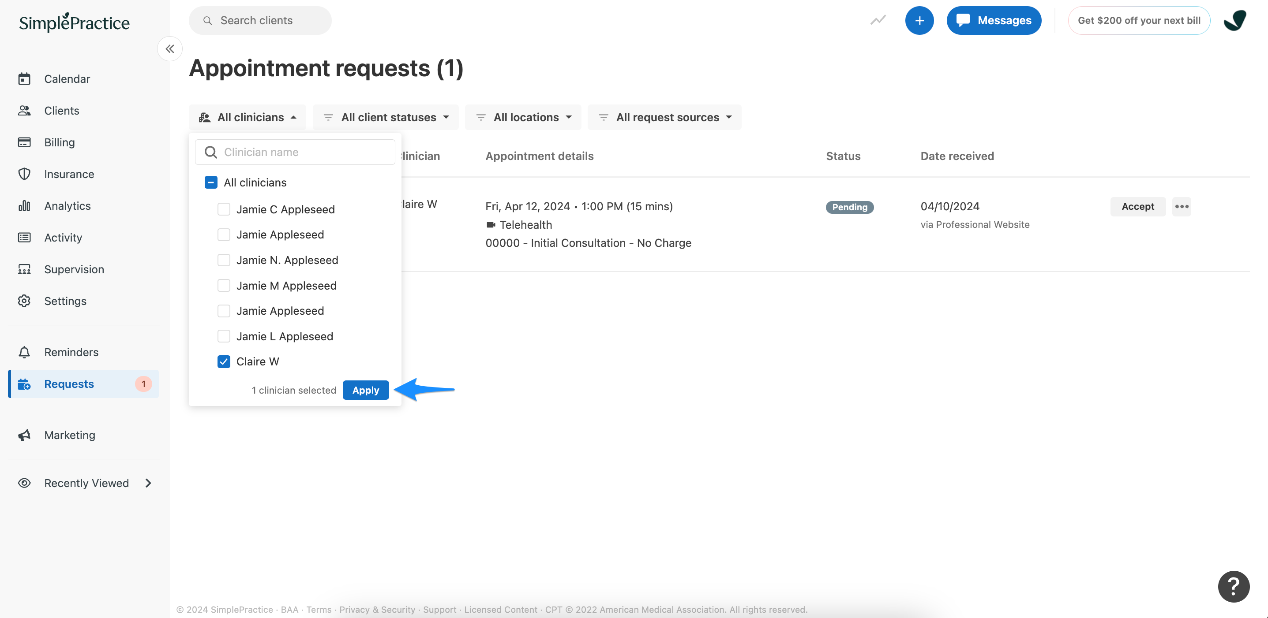
Task: Open the three-dot menu for the request
Action: click(x=1182, y=206)
